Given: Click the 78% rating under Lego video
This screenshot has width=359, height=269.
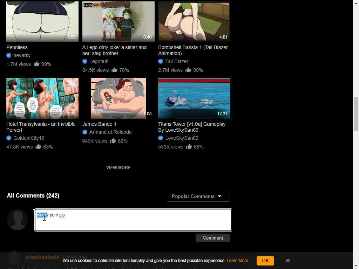Looking at the screenshot, I should pos(124,70).
